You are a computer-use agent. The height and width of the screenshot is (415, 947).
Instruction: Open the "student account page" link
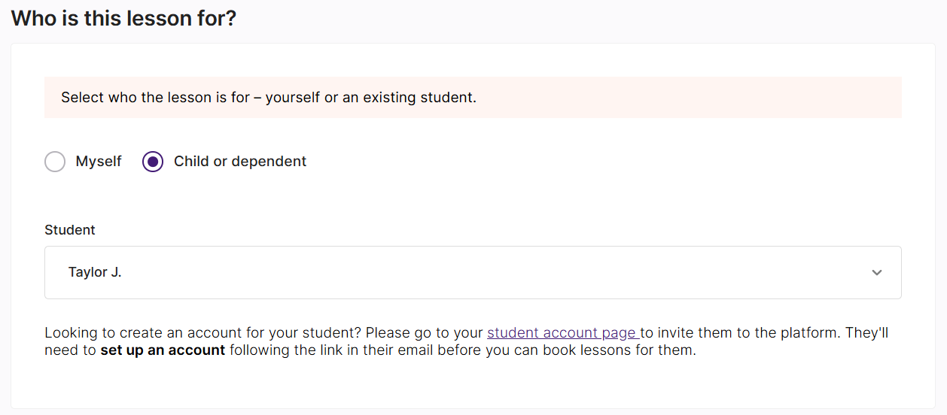(x=562, y=332)
